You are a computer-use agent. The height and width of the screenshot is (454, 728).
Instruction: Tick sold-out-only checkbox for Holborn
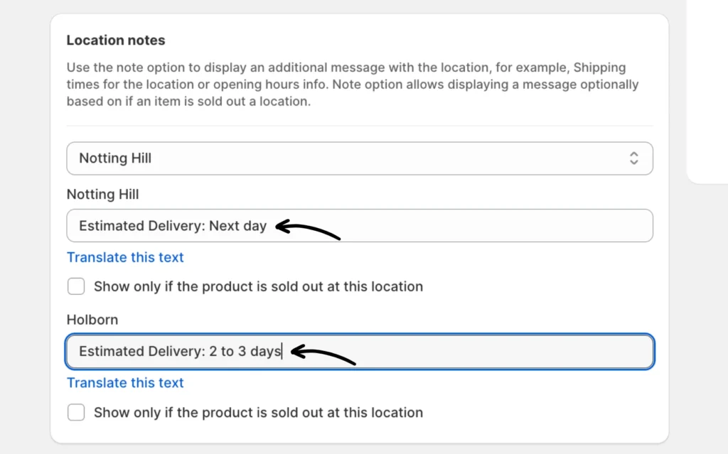click(76, 412)
